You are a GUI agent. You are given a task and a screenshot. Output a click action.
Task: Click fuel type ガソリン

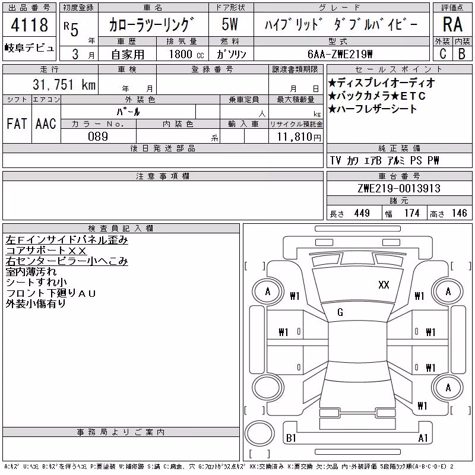[232, 54]
